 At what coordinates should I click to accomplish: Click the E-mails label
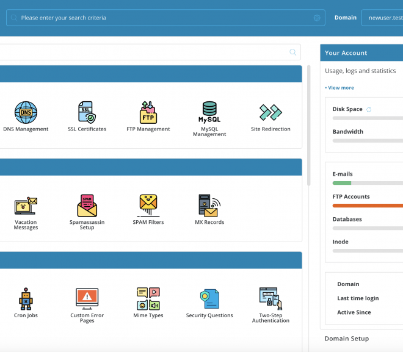tap(343, 174)
